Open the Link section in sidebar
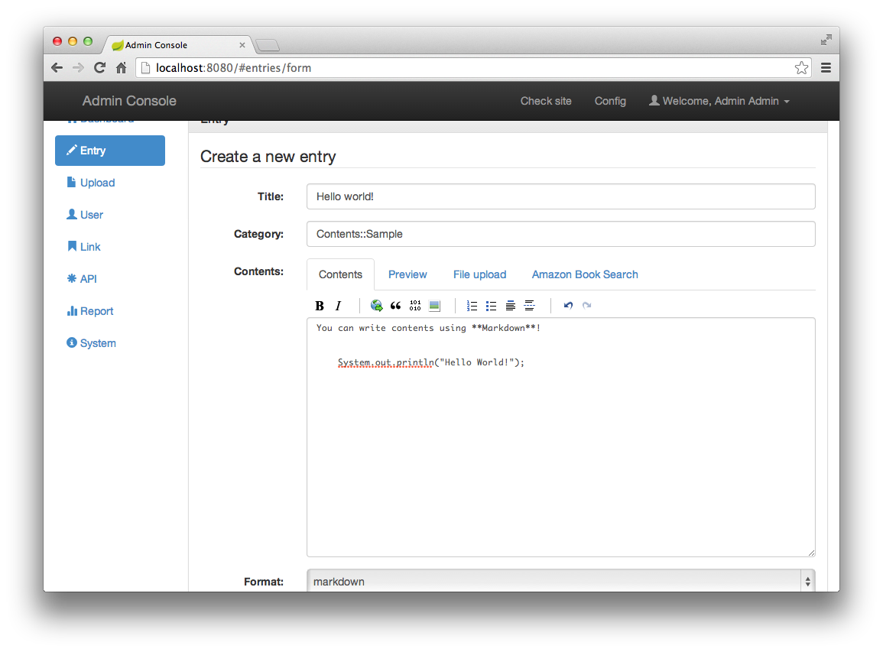The height and width of the screenshot is (652, 883). [110, 247]
